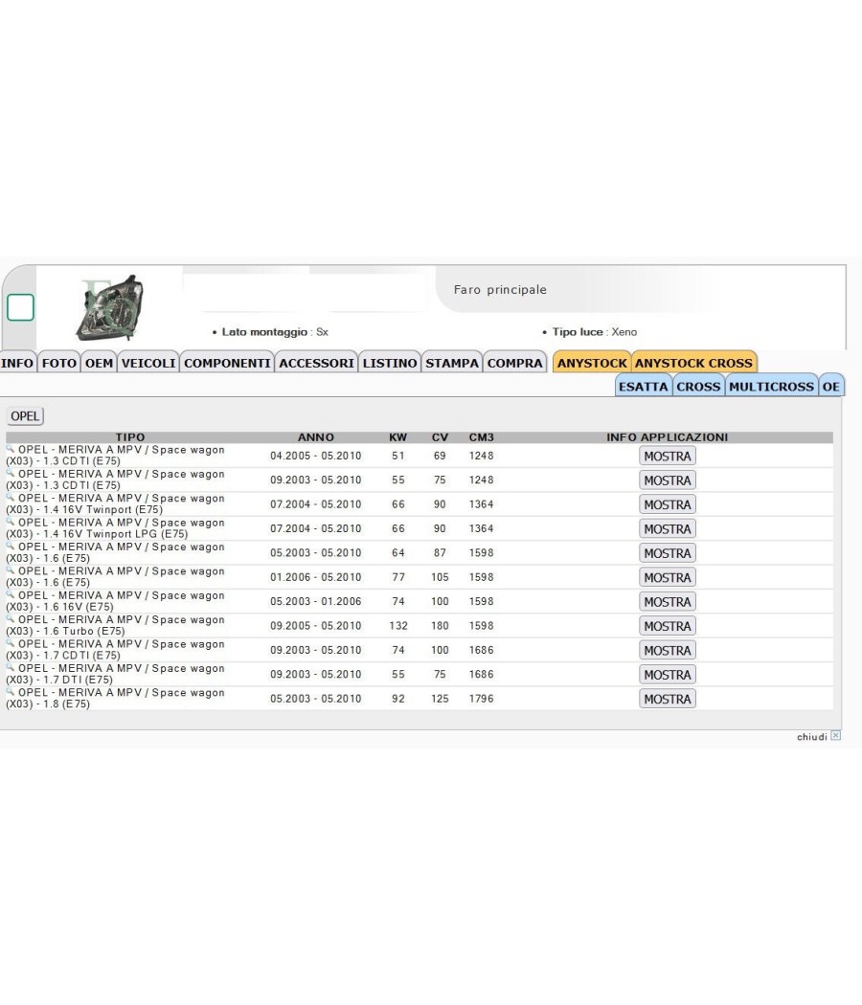Image resolution: width=862 pixels, height=1005 pixels.
Task: Go to the VEICOLI tab
Action: point(148,363)
